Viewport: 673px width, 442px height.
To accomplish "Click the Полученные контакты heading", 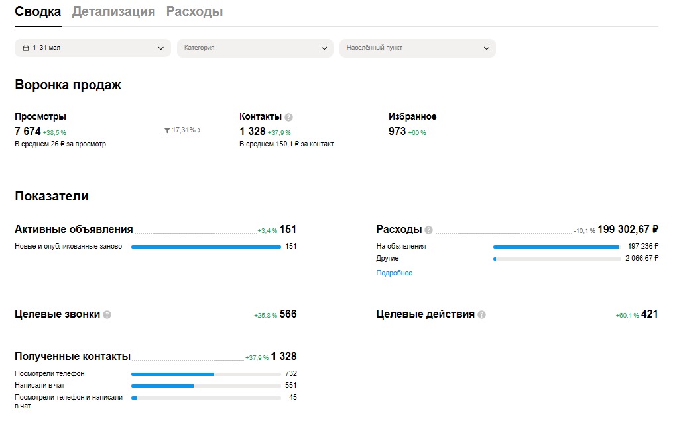I will pos(72,357).
